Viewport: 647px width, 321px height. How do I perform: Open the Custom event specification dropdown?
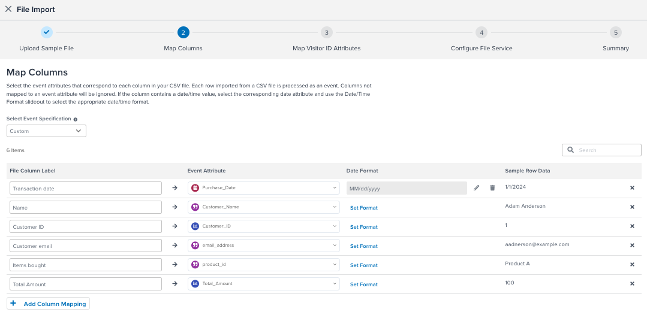coord(46,131)
